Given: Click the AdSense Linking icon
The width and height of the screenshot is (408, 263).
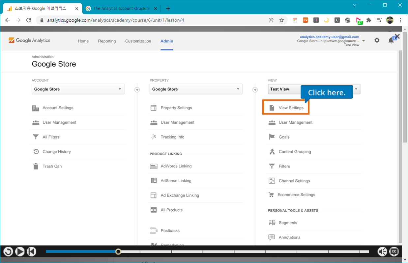Looking at the screenshot, I should 154,181.
